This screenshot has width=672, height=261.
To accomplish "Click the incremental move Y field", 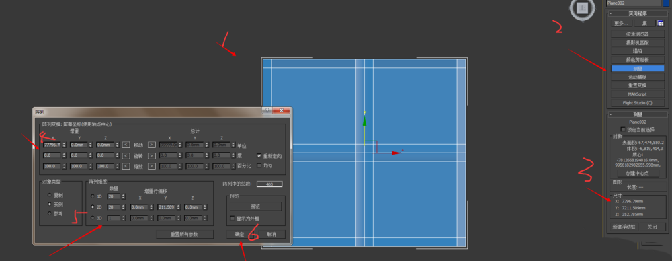I will [79, 145].
